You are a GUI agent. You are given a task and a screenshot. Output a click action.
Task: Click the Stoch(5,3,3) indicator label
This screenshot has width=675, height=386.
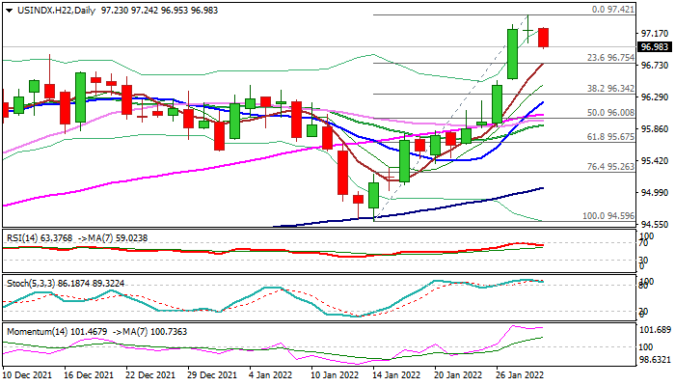tap(29, 283)
